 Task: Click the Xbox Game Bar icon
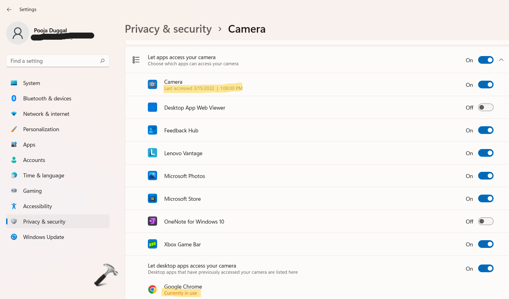click(x=152, y=244)
